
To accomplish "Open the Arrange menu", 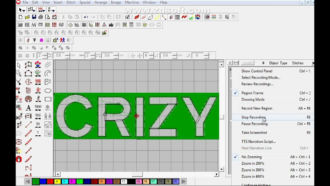I will click(x=101, y=2).
